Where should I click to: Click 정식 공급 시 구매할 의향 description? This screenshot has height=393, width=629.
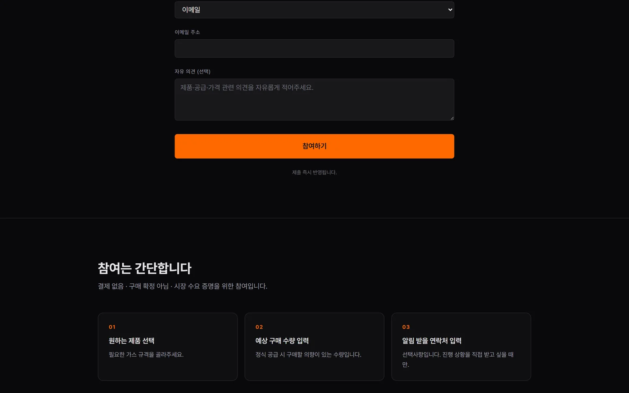(x=308, y=354)
